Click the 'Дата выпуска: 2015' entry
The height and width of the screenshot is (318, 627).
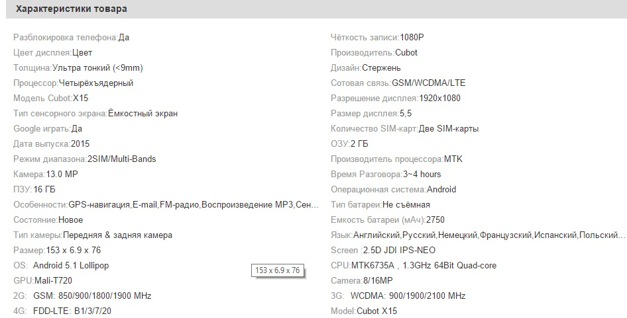tap(52, 143)
